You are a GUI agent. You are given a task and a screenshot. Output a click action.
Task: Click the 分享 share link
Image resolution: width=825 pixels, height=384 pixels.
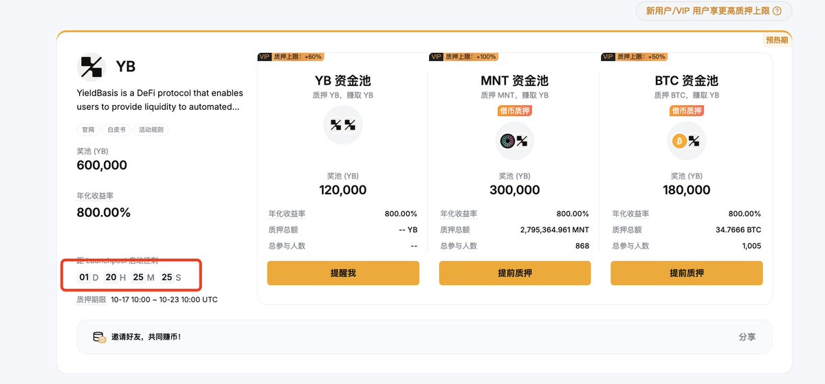coord(747,337)
